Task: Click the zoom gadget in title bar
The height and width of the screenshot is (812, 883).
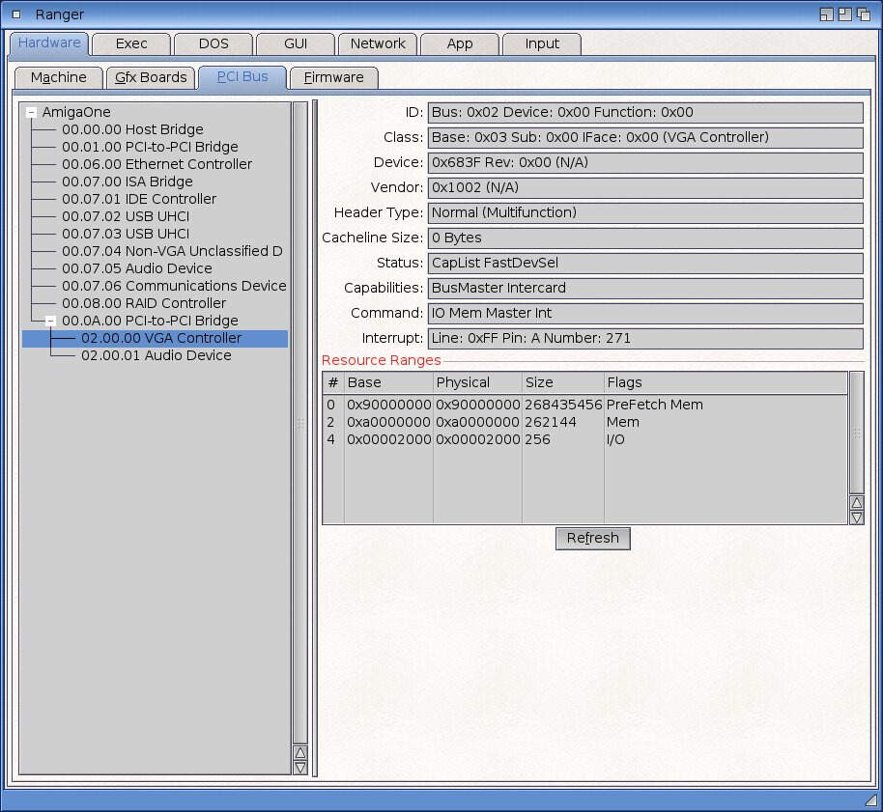Action: (x=844, y=14)
